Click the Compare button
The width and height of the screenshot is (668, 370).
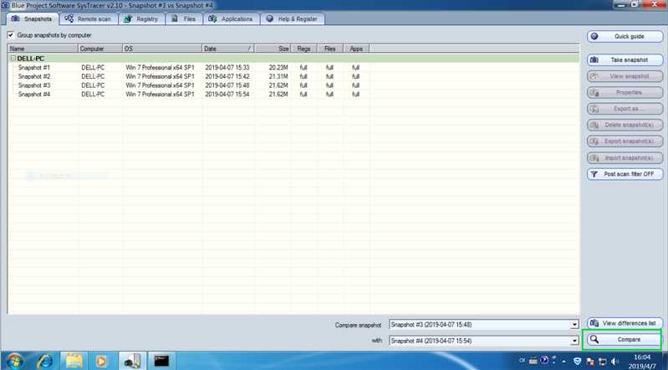pyautogui.click(x=623, y=340)
